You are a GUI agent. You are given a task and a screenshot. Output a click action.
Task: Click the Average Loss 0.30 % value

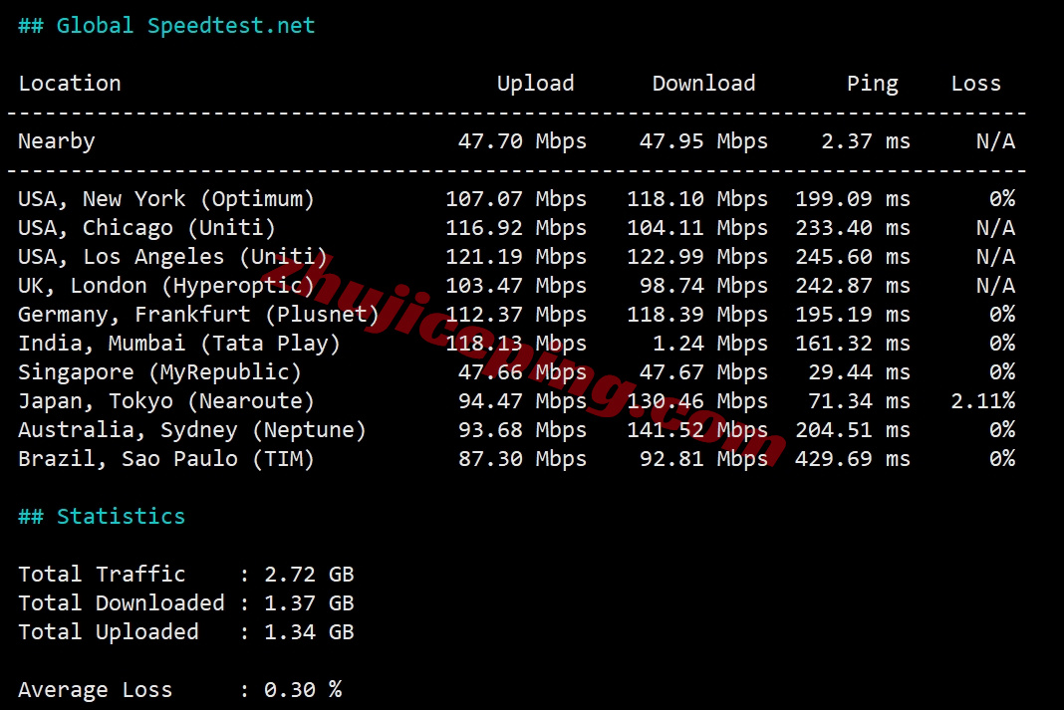tap(303, 690)
